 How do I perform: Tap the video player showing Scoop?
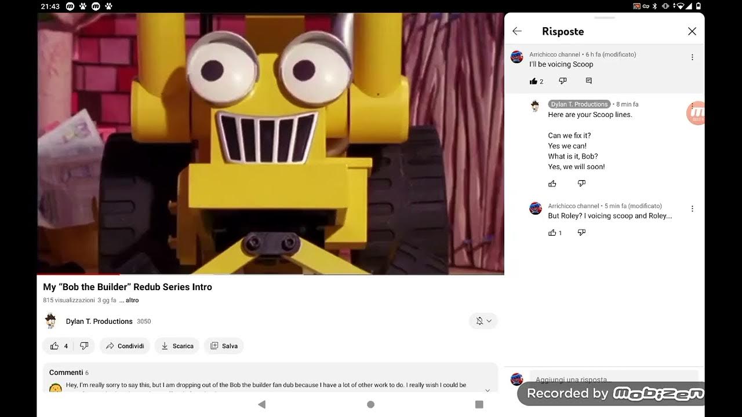tap(270, 143)
